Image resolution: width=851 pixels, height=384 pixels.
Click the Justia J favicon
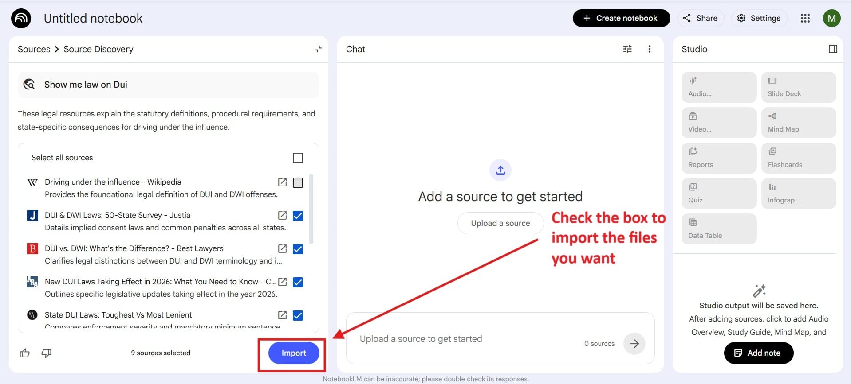[x=32, y=216]
